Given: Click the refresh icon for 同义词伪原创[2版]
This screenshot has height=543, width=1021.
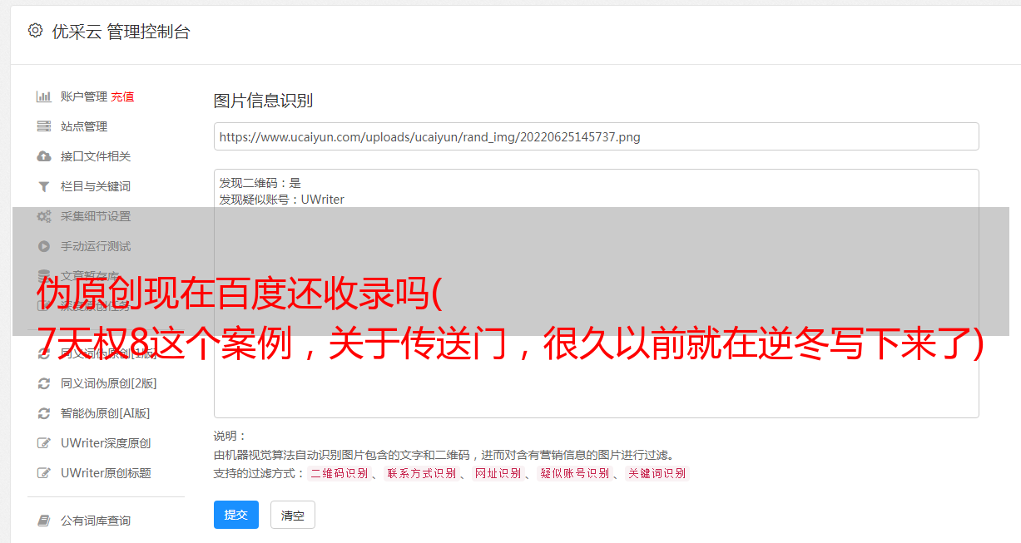Looking at the screenshot, I should click(x=44, y=383).
